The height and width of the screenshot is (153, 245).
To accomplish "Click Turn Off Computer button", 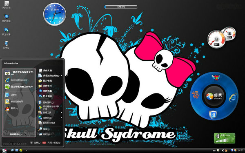I will point(51,143).
